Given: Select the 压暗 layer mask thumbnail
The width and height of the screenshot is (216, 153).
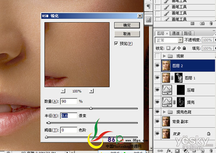Looking at the screenshot, I should [x=181, y=90].
